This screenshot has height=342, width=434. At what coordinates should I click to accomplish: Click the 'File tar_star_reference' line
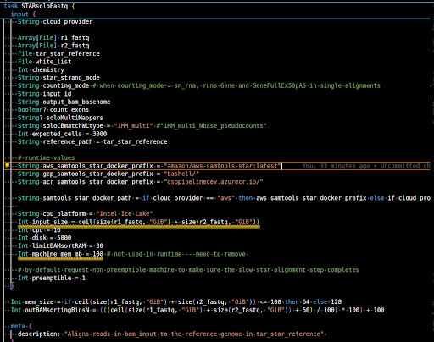pyautogui.click(x=58, y=53)
